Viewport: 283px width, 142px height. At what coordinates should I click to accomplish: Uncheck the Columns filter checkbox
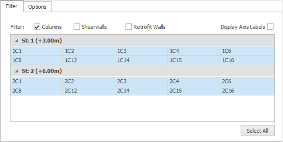pos(37,27)
